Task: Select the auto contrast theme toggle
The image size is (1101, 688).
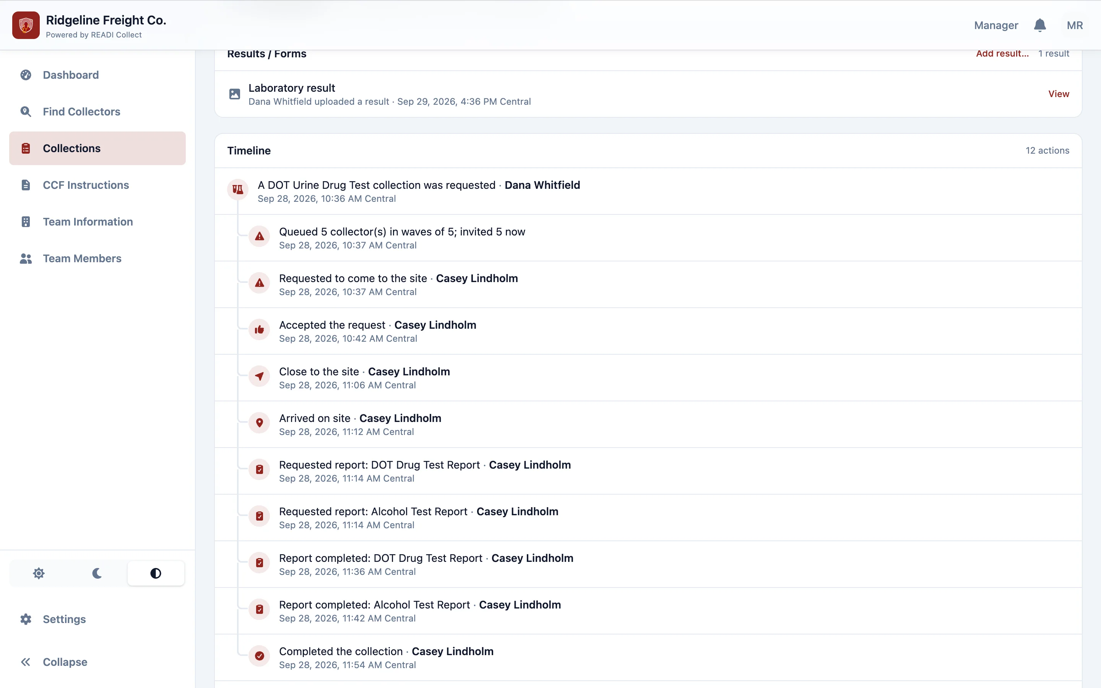Action: (x=156, y=573)
